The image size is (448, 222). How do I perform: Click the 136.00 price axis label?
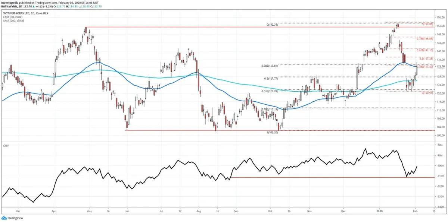click(x=441, y=60)
